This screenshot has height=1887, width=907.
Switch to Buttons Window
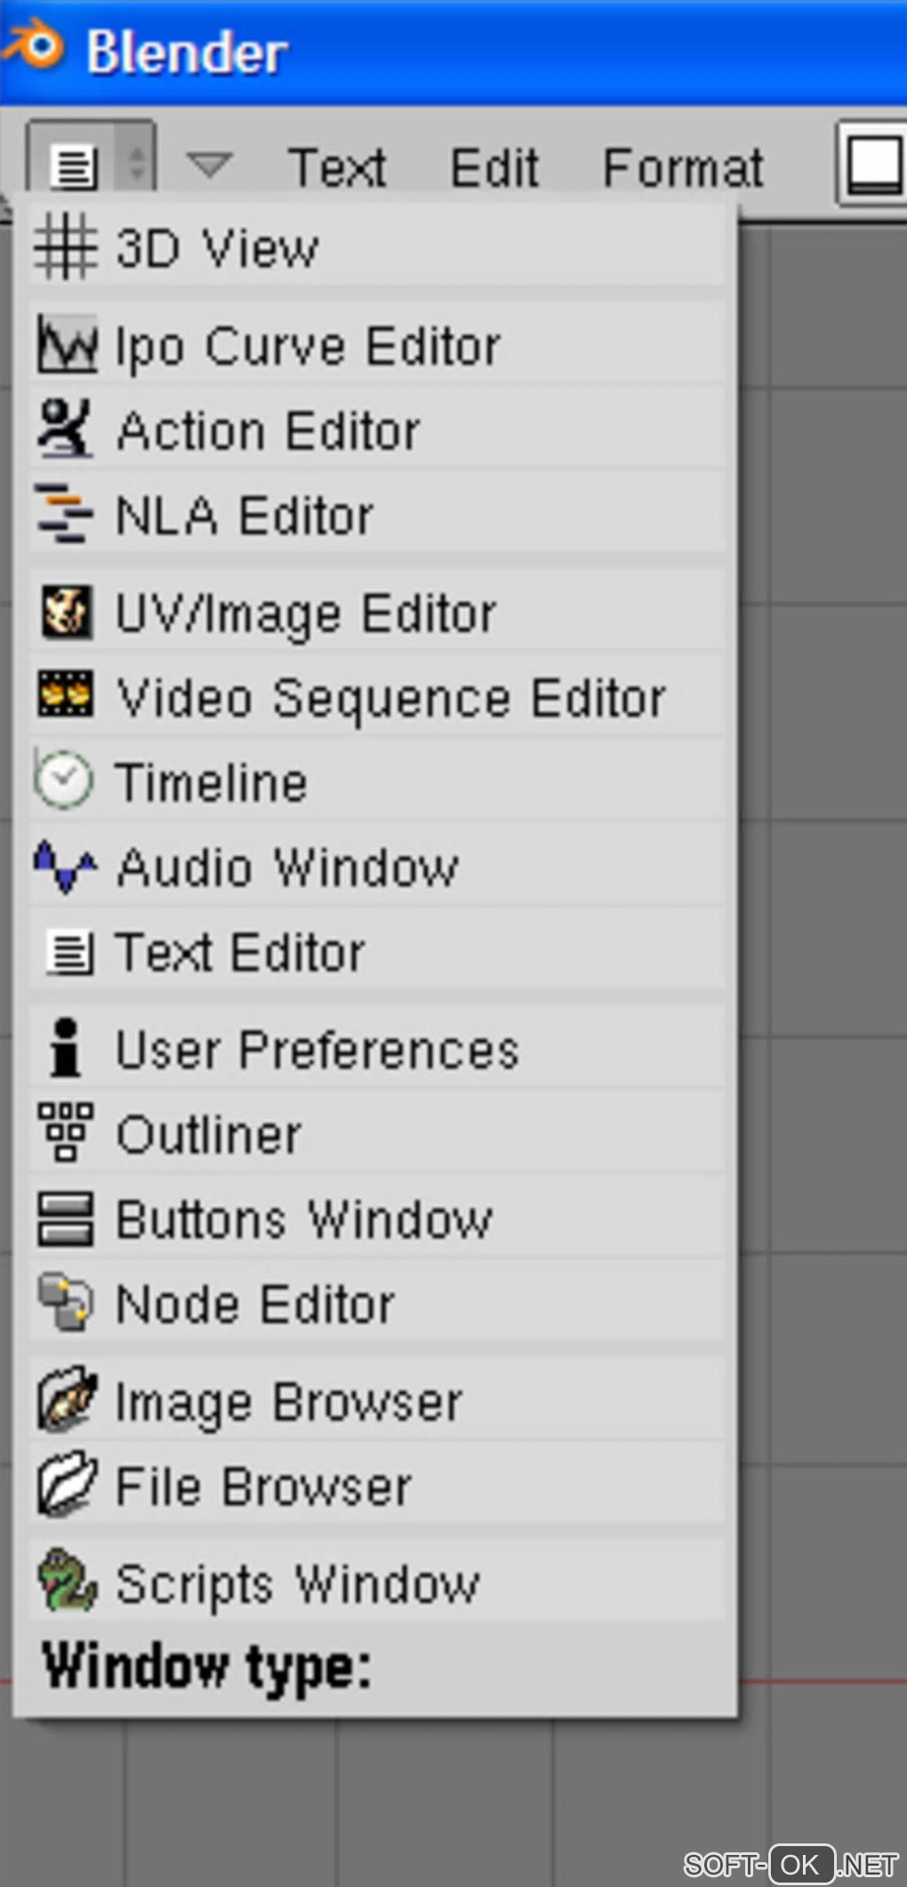(x=303, y=1219)
